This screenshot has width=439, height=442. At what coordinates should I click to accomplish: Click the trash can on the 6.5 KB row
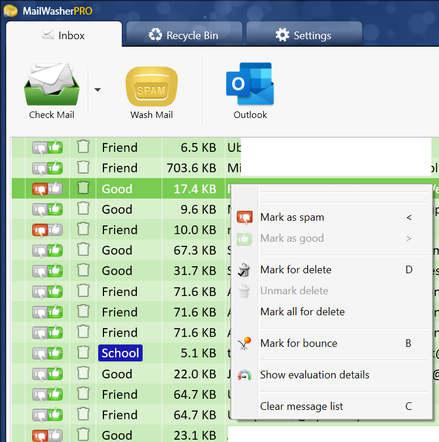[83, 147]
